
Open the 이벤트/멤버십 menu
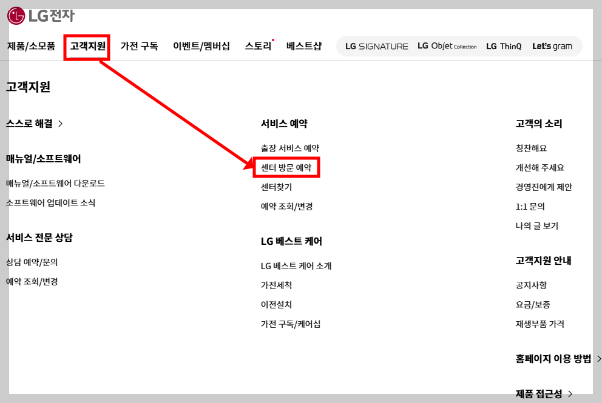201,46
